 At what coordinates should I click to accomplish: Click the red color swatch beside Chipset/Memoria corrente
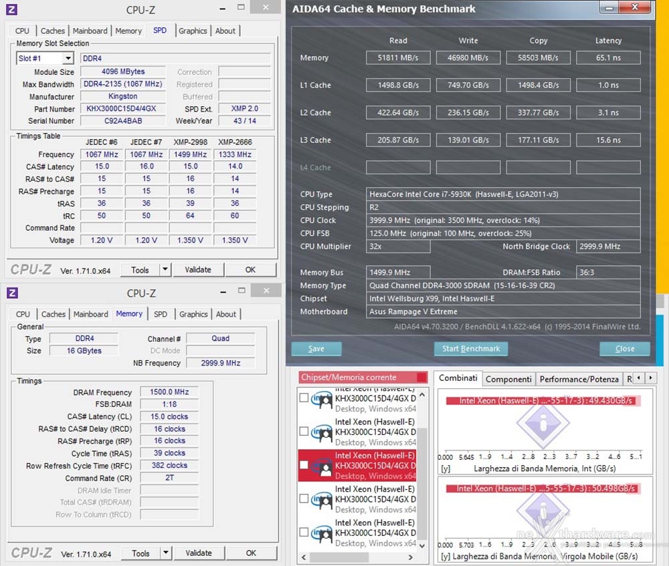tap(421, 377)
